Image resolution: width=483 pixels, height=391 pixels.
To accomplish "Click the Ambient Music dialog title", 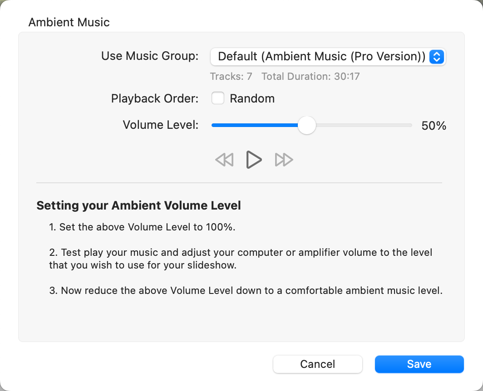I will pos(69,22).
